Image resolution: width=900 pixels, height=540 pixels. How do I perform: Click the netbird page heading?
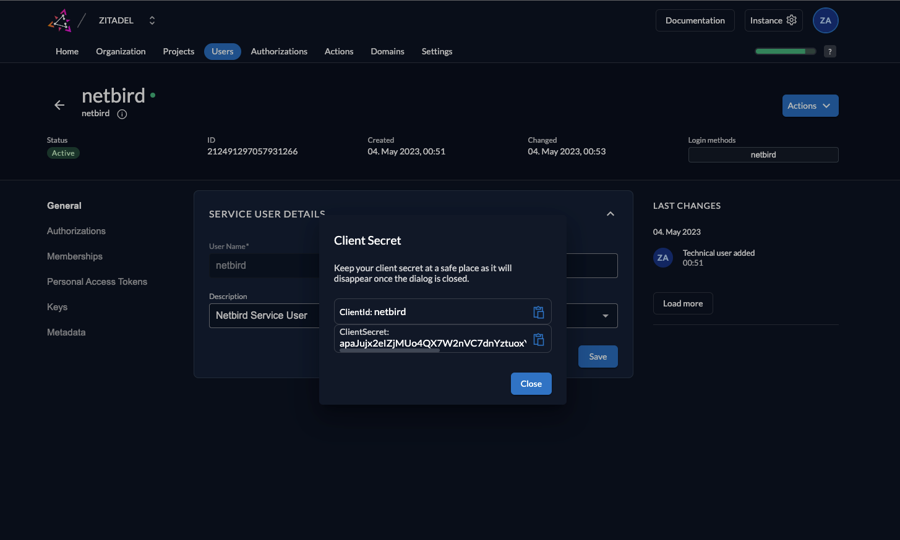(113, 96)
